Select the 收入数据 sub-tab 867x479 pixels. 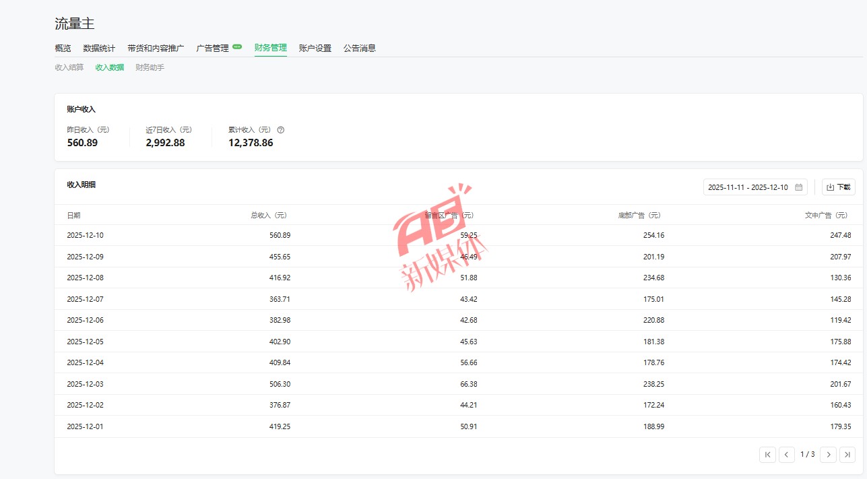tap(110, 67)
